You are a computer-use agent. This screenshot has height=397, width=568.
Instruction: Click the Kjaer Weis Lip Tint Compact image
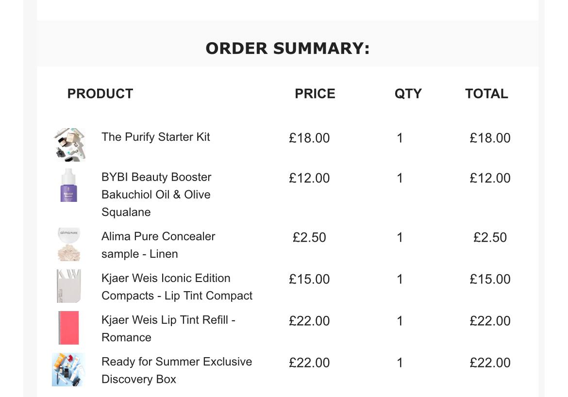pos(68,286)
